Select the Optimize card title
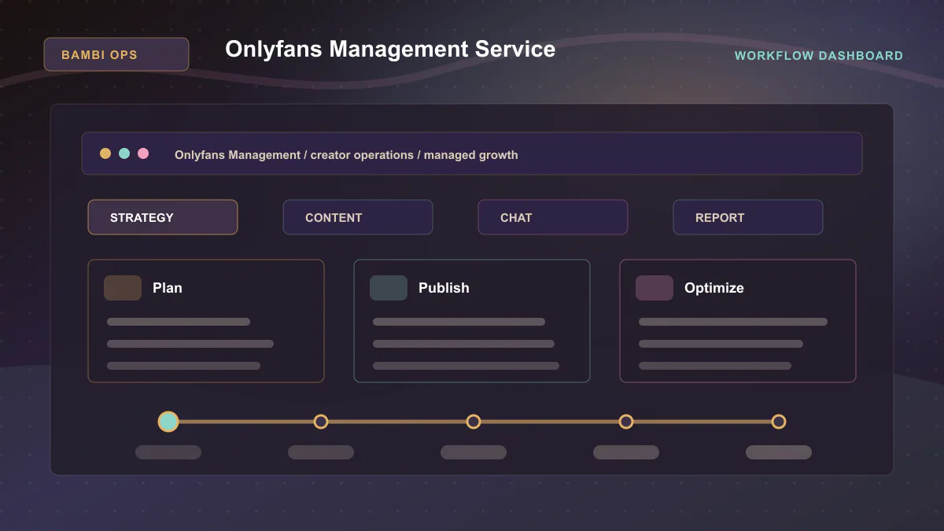 click(714, 288)
